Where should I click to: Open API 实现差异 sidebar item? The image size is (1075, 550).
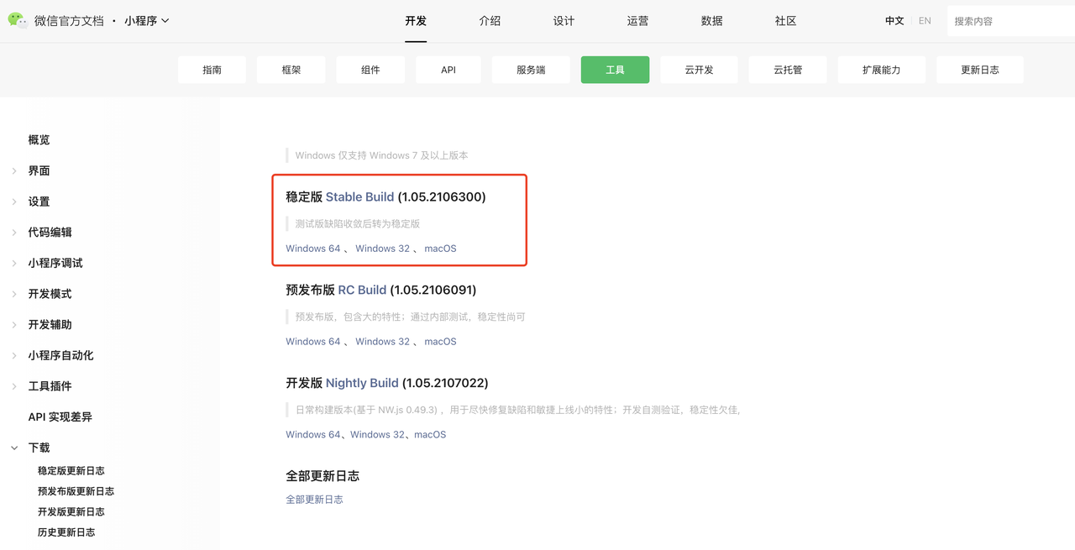click(x=60, y=417)
